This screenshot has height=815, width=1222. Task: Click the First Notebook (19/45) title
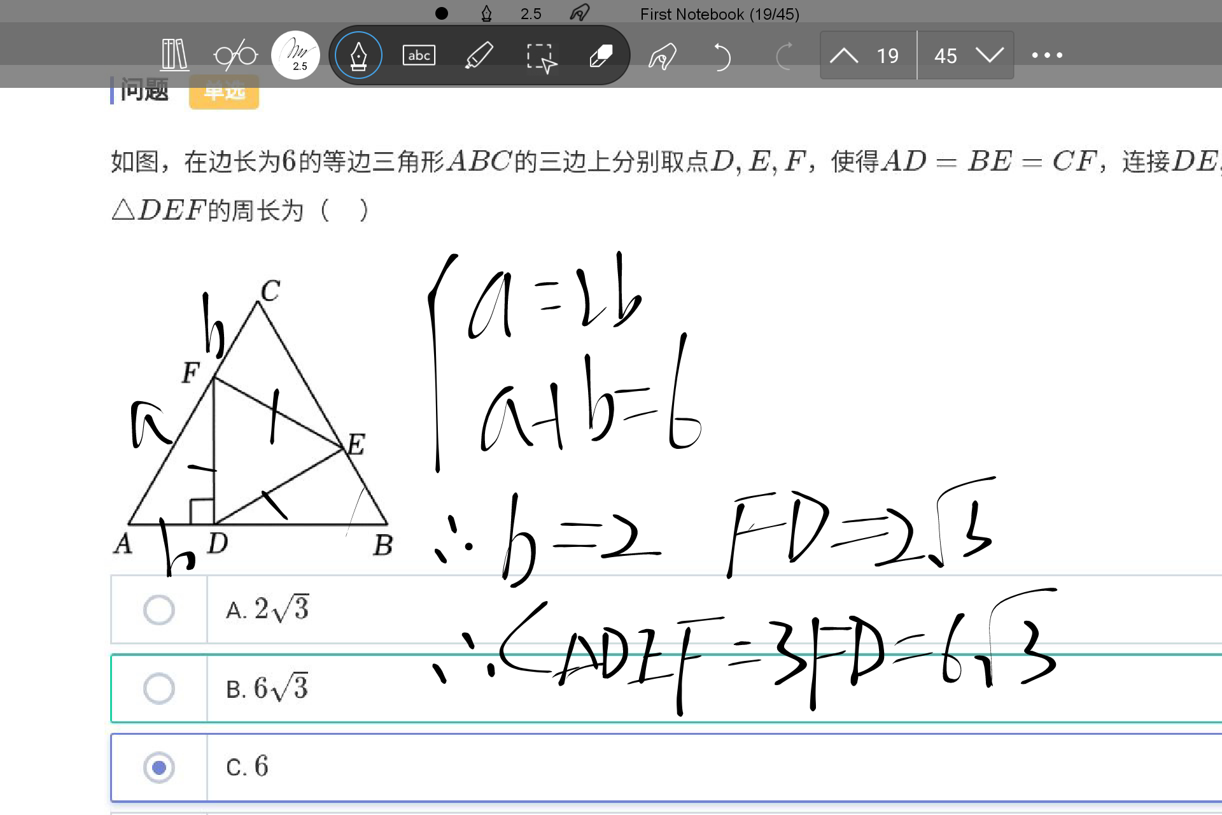[x=719, y=14]
